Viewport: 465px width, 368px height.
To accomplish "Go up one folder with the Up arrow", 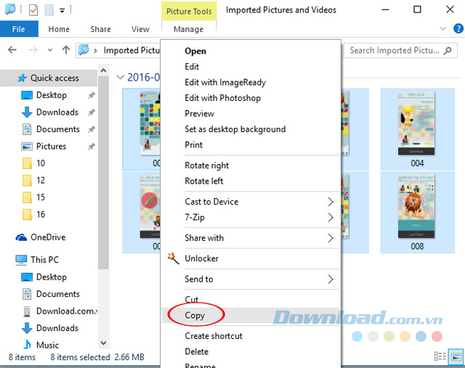I will click(x=65, y=50).
